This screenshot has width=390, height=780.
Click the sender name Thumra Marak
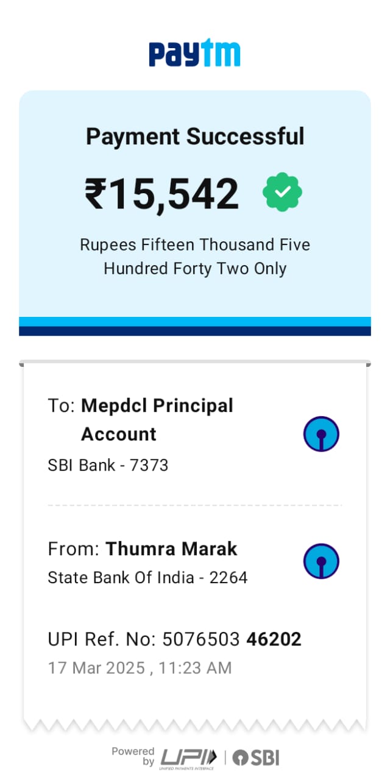(x=171, y=549)
